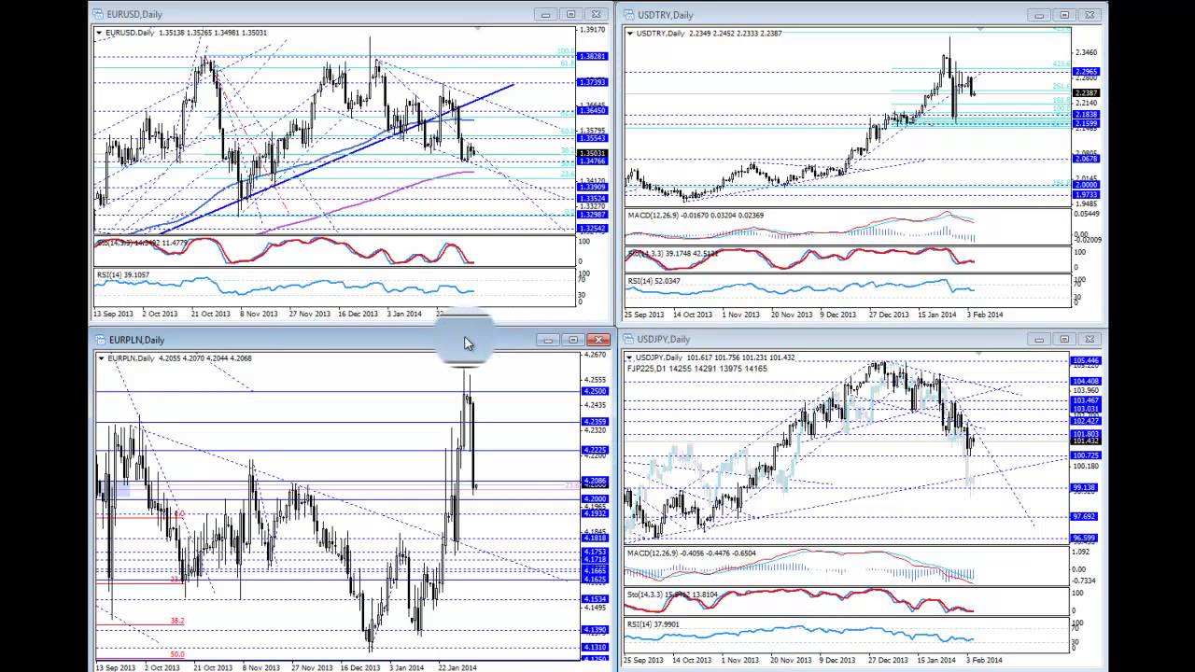1195x672 pixels.
Task: Click the 99.138 price label in USDJPY
Action: (x=1087, y=487)
